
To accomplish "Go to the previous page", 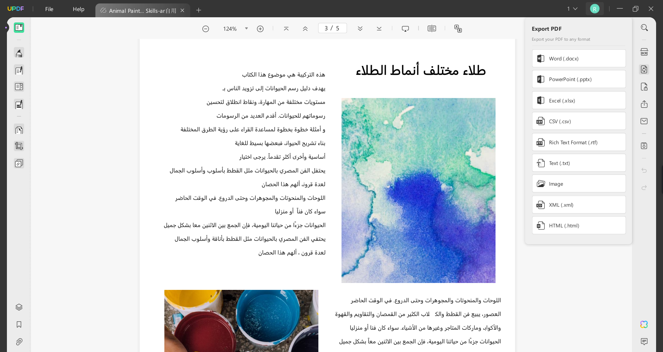I will pyautogui.click(x=305, y=29).
